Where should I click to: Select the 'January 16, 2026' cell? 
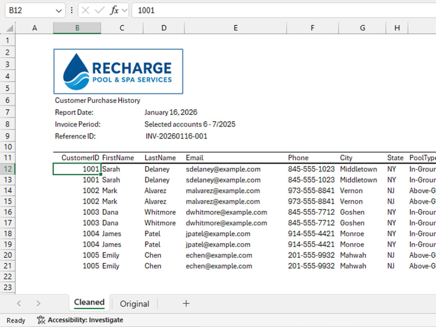tap(171, 112)
